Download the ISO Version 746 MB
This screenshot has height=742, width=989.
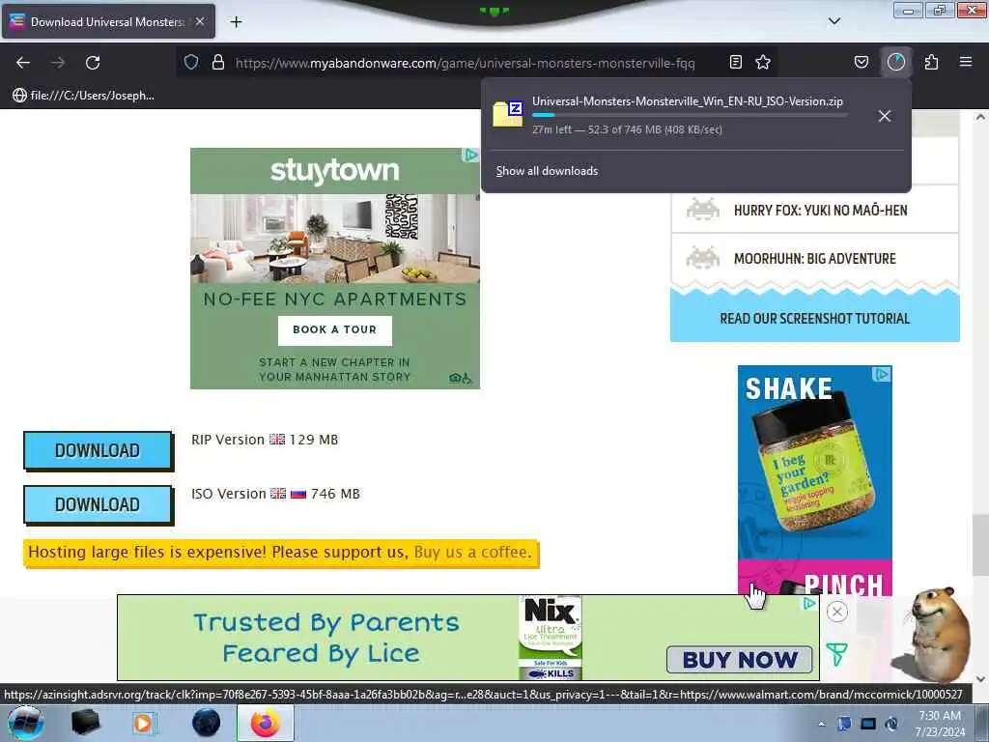click(x=98, y=504)
